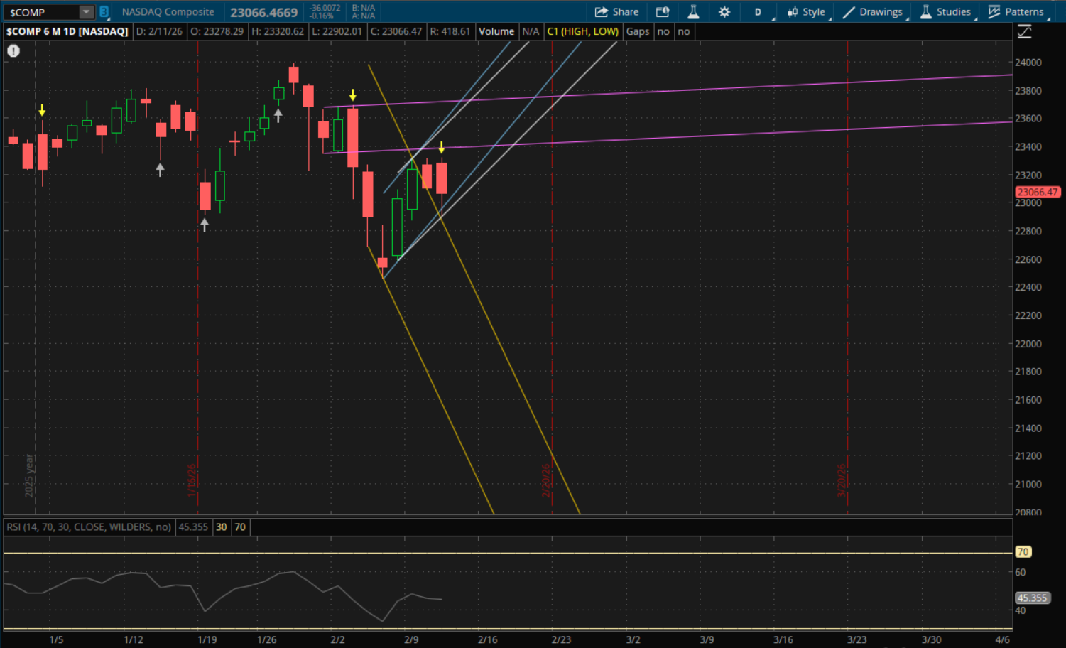The height and width of the screenshot is (648, 1066).
Task: Click the blue link number 3 icon
Action: point(104,12)
